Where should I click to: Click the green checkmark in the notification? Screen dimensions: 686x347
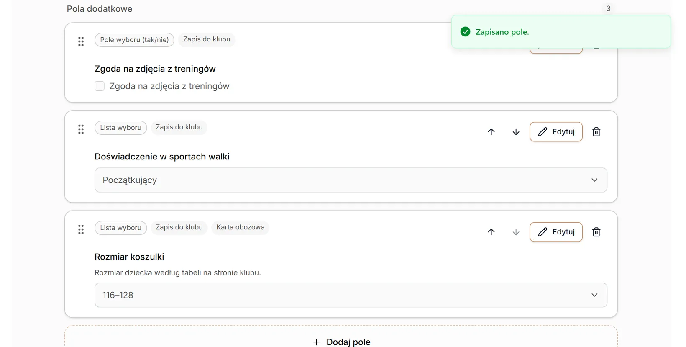pyautogui.click(x=465, y=32)
